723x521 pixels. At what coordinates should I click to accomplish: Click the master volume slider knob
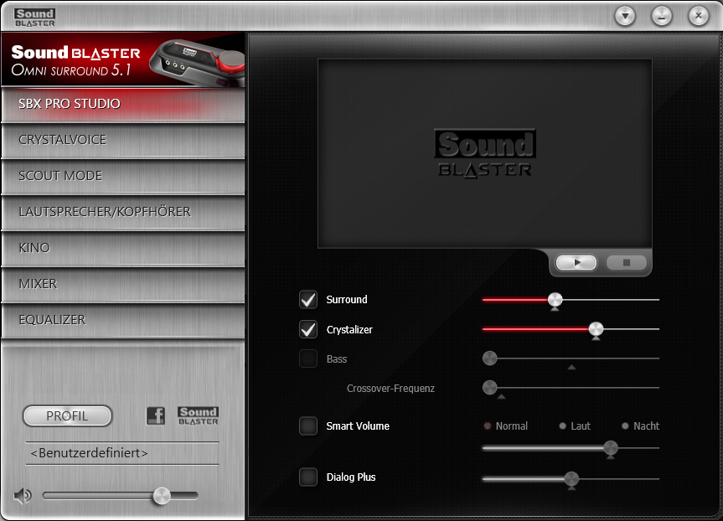(x=162, y=496)
